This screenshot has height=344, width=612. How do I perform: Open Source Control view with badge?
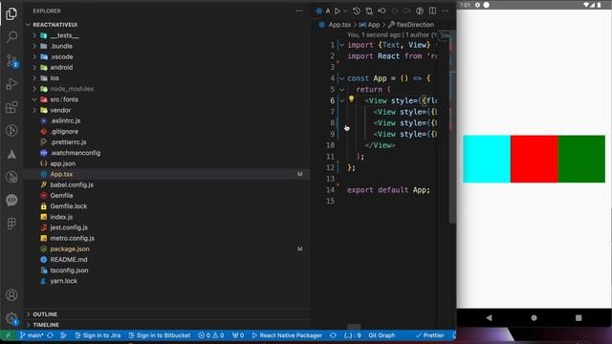click(11, 61)
